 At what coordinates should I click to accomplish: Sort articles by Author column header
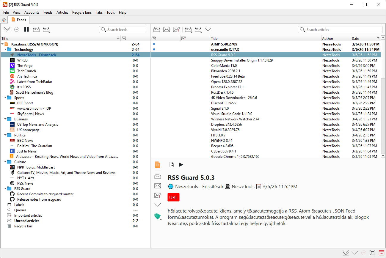336,38
